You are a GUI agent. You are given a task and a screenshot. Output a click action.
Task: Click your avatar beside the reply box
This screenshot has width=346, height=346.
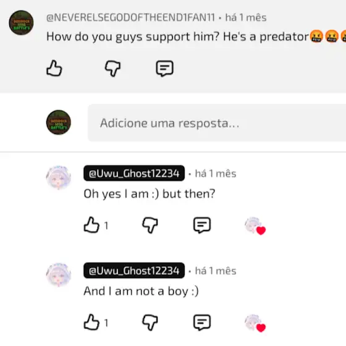coord(59,122)
